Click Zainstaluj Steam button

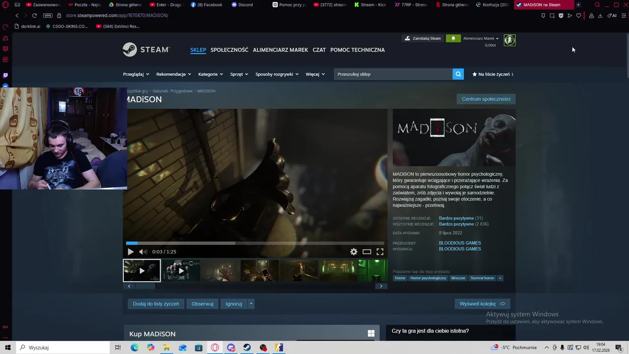[x=423, y=38]
